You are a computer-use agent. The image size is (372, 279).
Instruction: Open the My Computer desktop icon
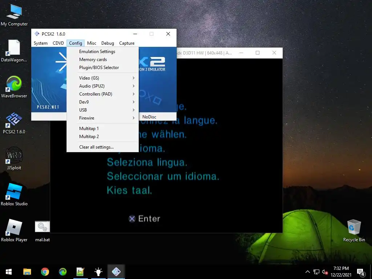click(14, 15)
